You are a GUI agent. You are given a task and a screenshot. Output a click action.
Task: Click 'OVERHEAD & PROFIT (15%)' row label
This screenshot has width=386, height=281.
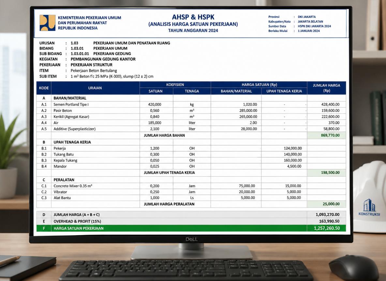pos(77,221)
